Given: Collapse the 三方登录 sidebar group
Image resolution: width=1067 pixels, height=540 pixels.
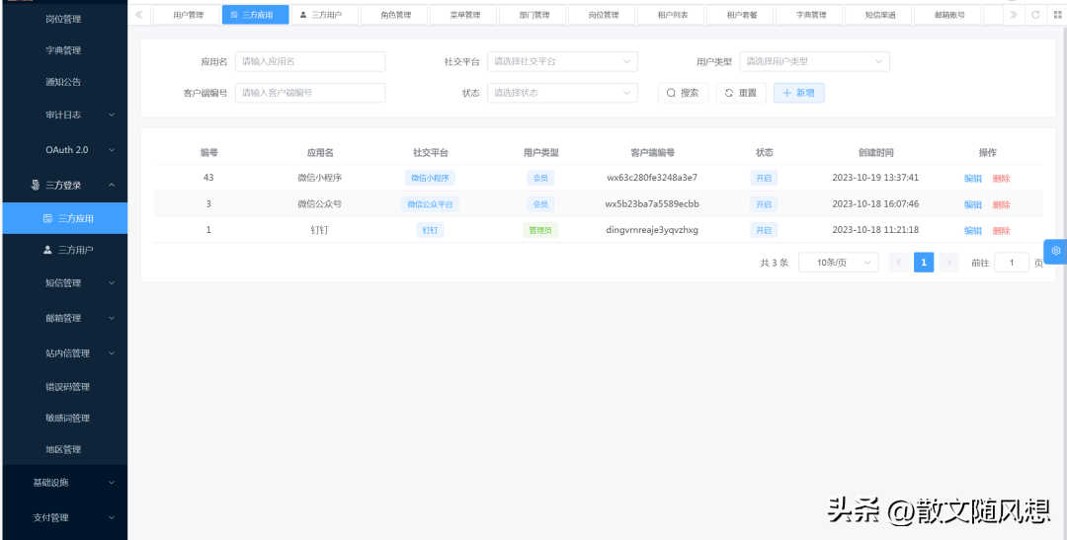Looking at the screenshot, I should coord(112,185).
